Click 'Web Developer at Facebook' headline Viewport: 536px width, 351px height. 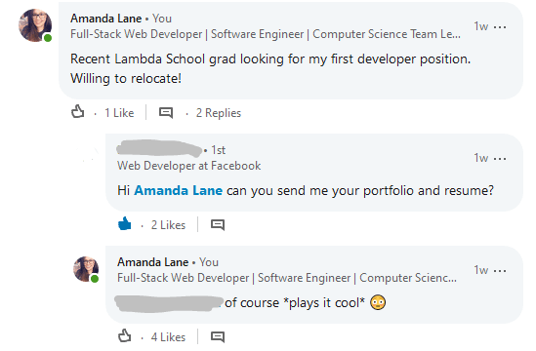(189, 166)
